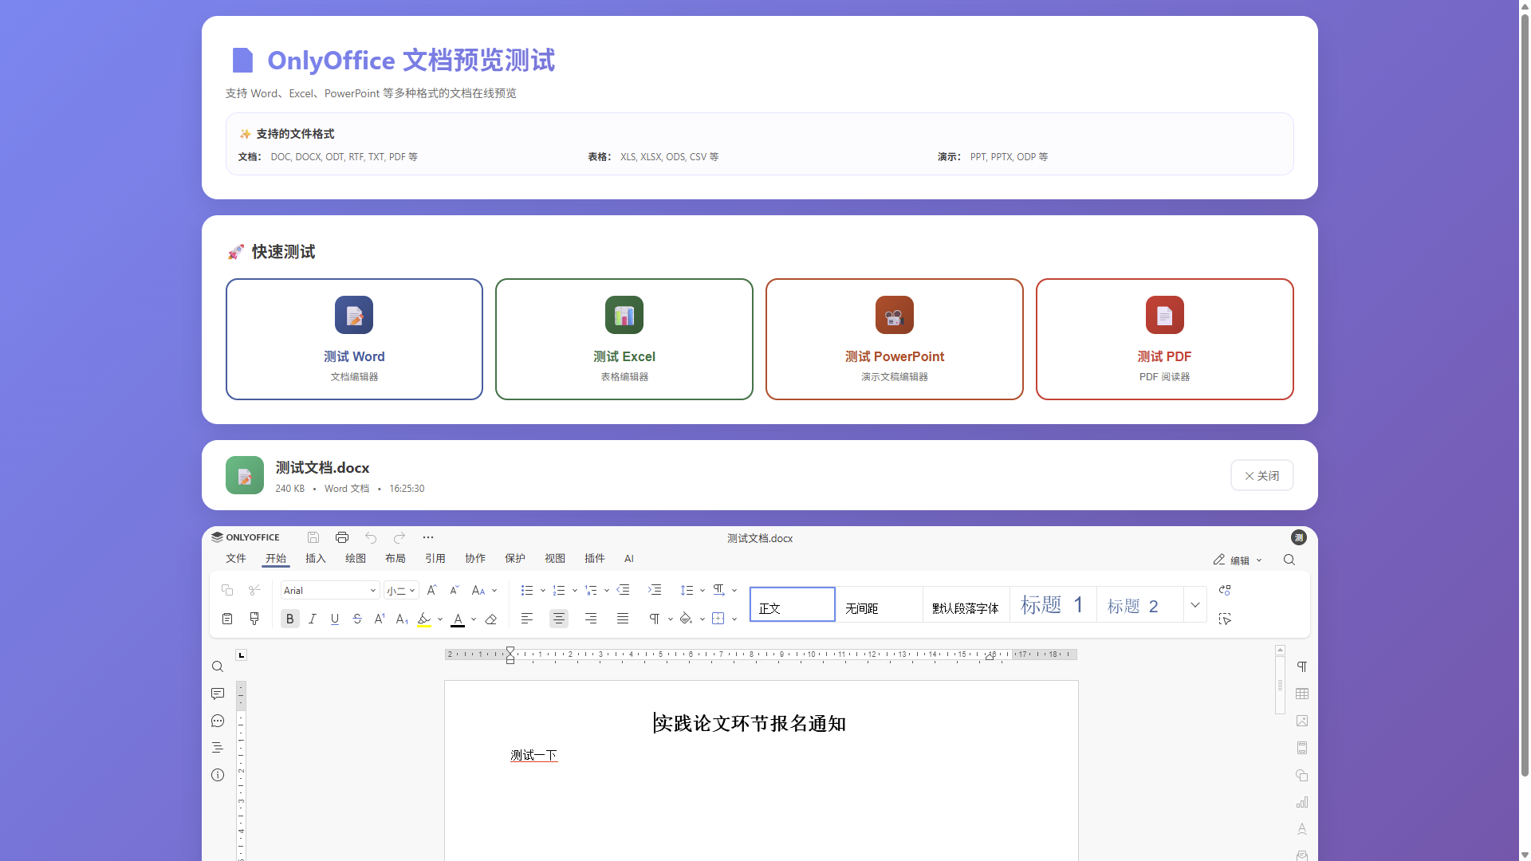The height and width of the screenshot is (861, 1531).
Task: Click the print icon in header
Action: point(342,537)
